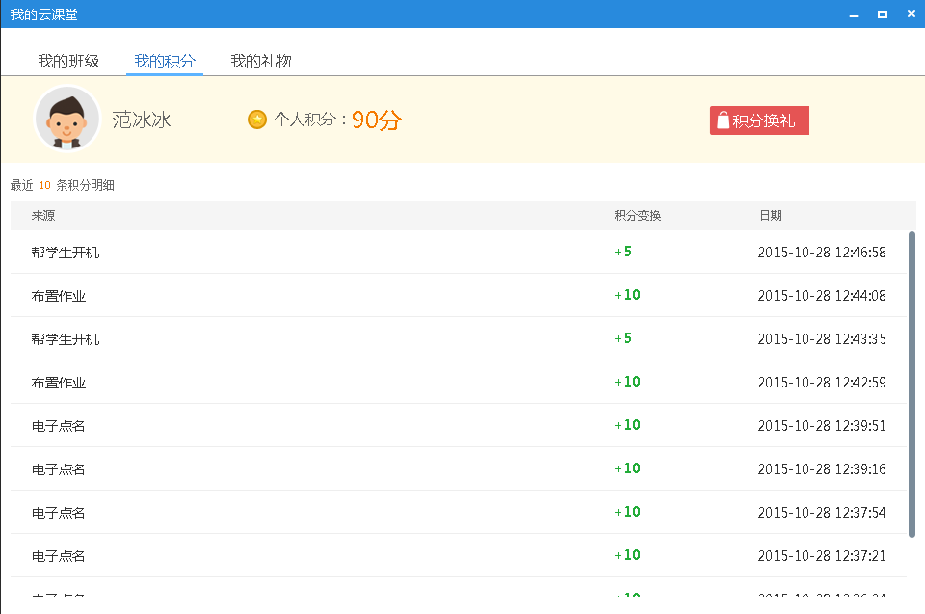Close the 我的云课堂 window

coord(911,14)
